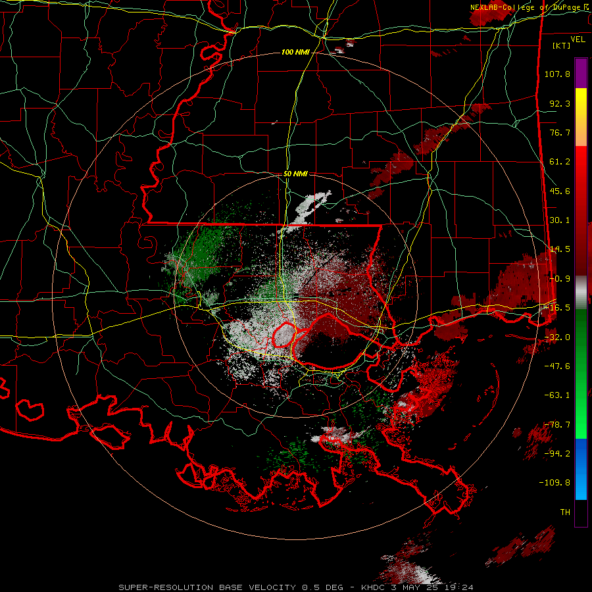This screenshot has width=592, height=592.
Task: Click the green segment of velocity color bar
Action: pos(581,374)
